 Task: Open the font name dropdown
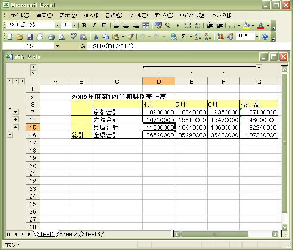[x=57, y=26]
